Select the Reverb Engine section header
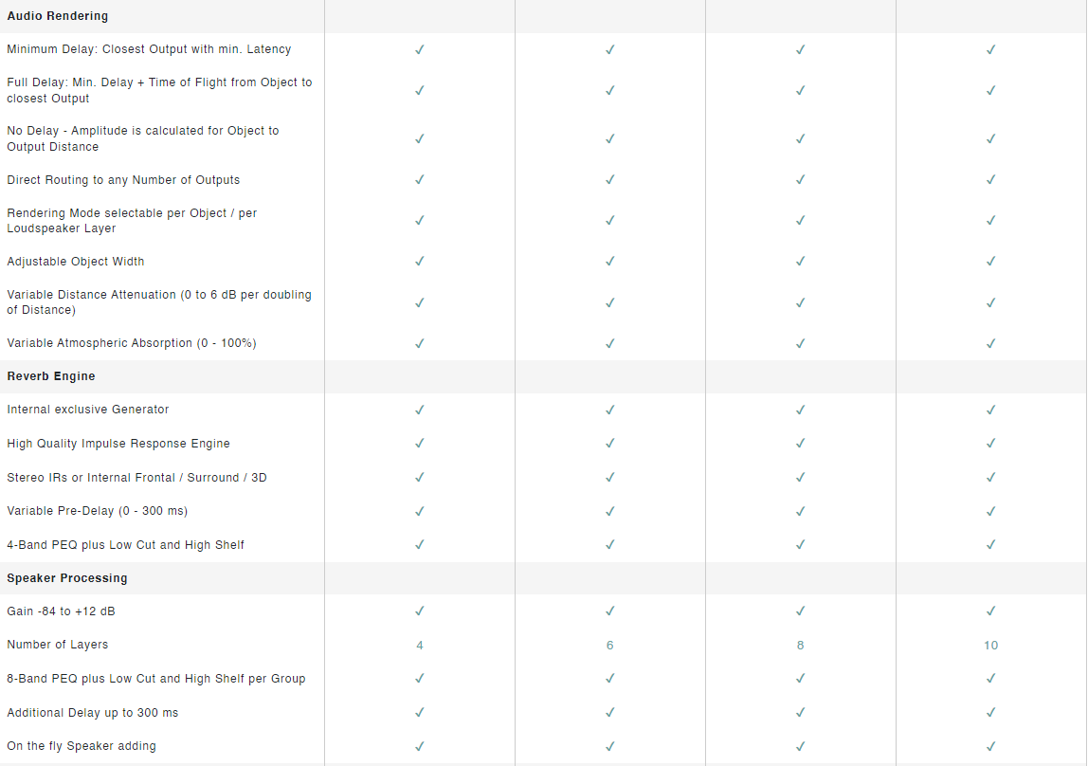Viewport: 1088px width, 766px height. (51, 376)
